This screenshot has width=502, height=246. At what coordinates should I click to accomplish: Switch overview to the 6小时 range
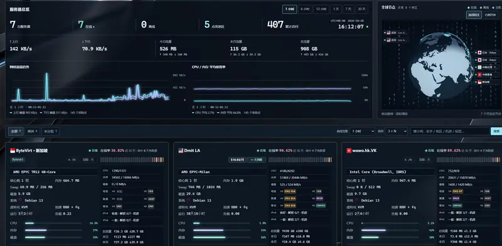tap(305, 9)
